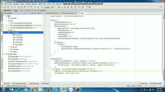Switch to the activity_main.xml tab
The width and height of the screenshot is (165, 92).
[69, 13]
